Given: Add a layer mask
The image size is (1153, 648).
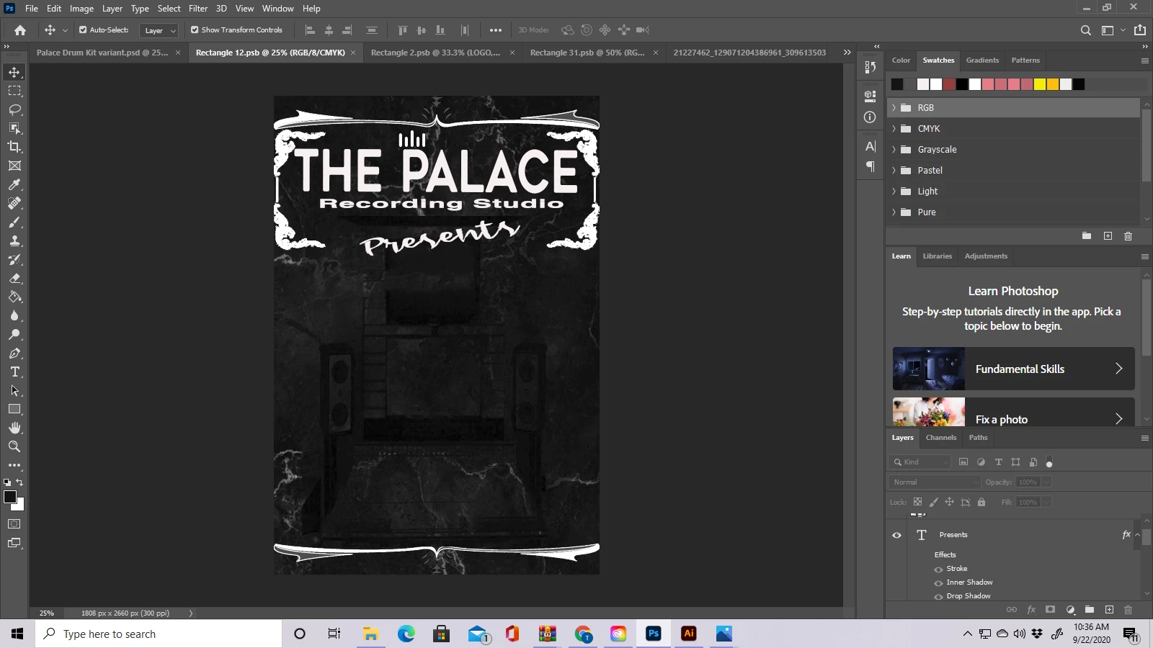Looking at the screenshot, I should pos(1051,610).
